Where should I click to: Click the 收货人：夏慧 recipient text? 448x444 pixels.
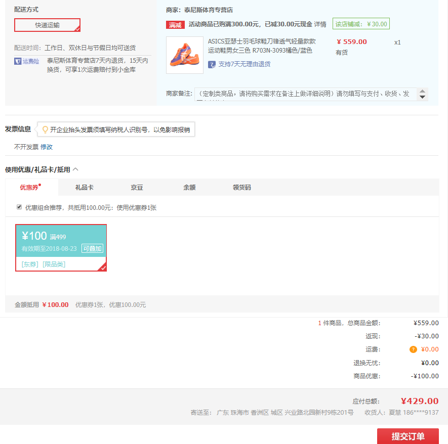401,413
